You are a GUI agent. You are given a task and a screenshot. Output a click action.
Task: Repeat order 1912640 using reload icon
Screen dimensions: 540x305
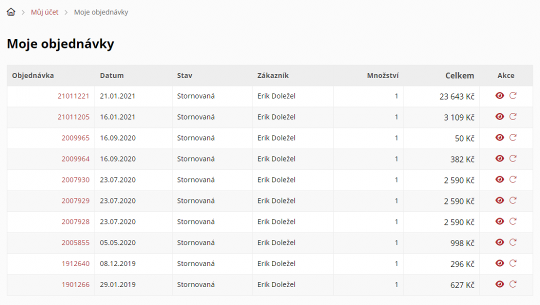click(x=512, y=263)
